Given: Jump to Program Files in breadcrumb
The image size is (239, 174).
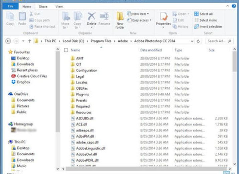Looking at the screenshot, I should (x=101, y=41).
